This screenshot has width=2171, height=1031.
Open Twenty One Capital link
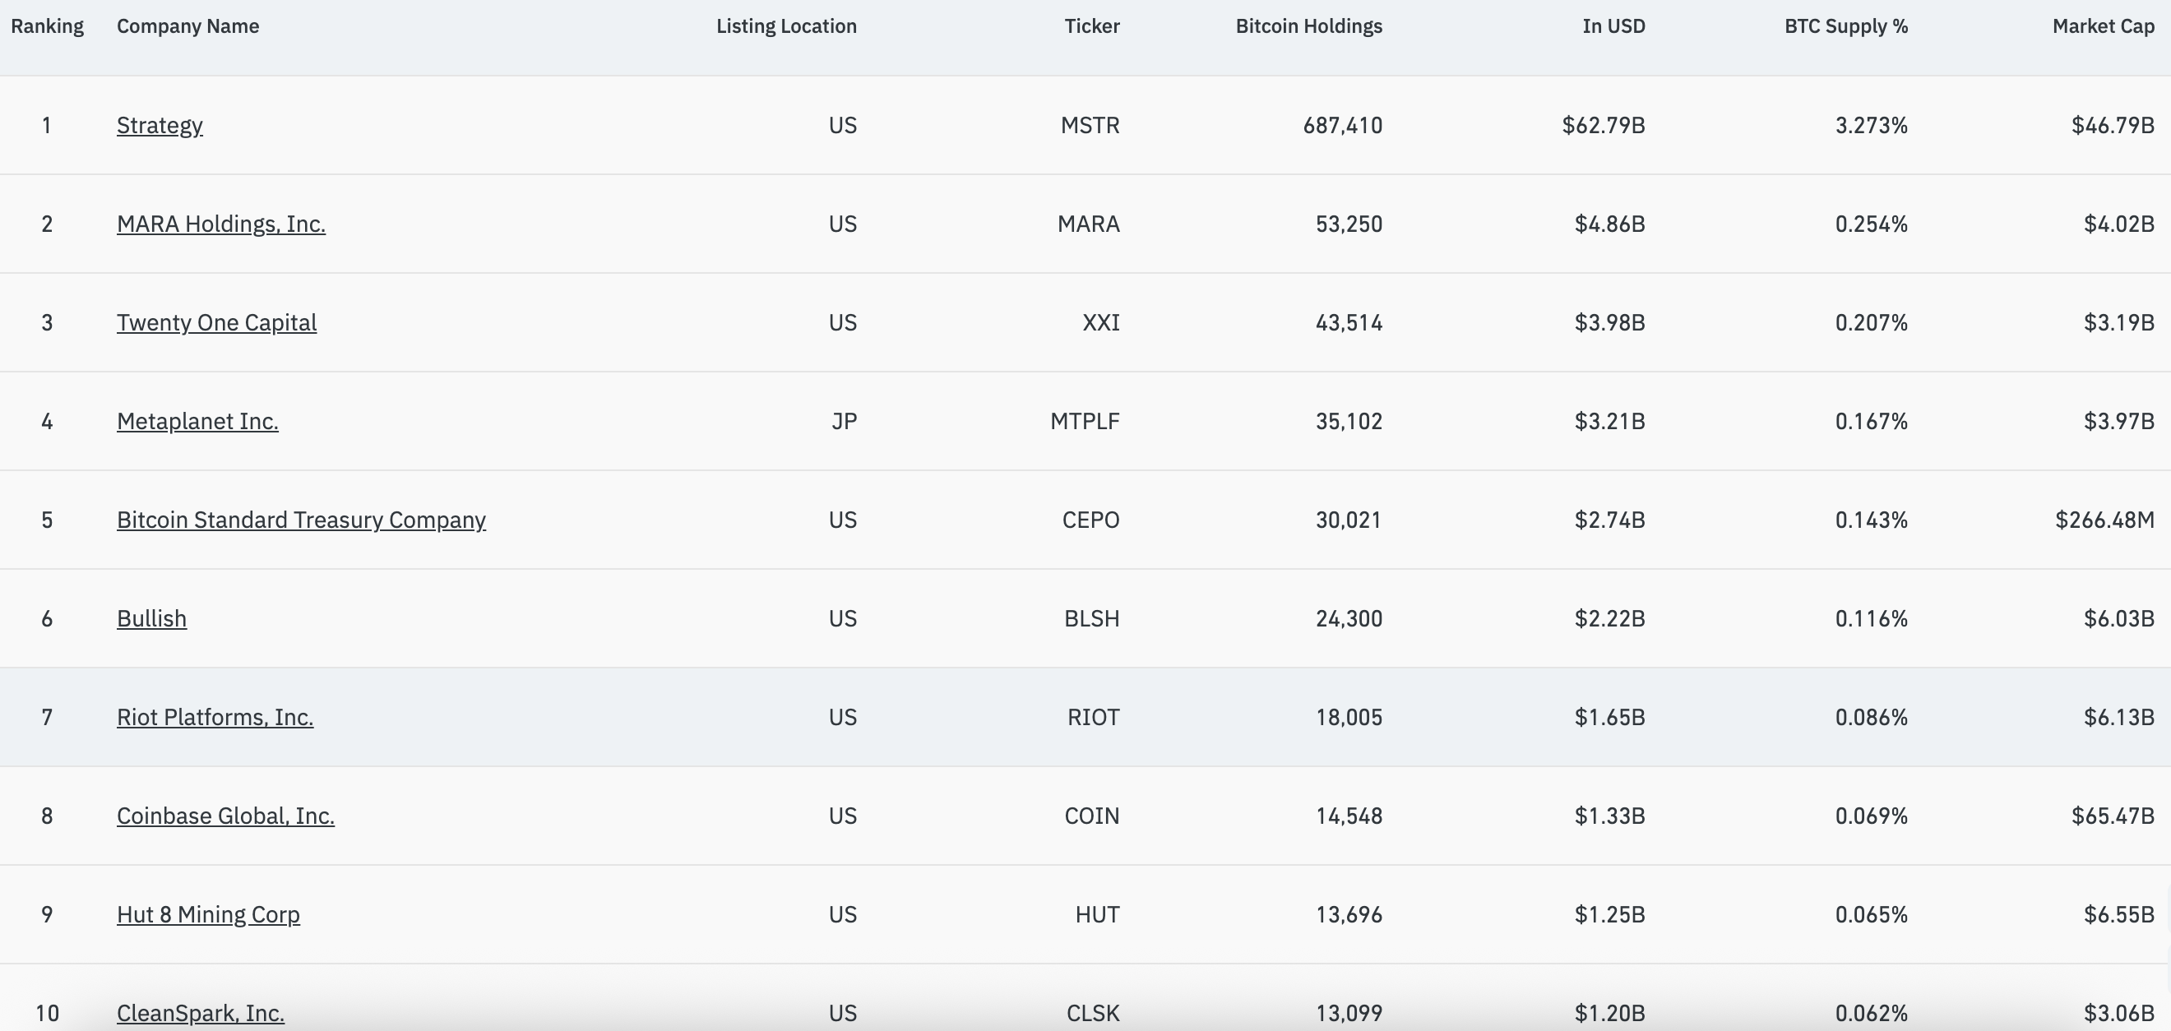(x=216, y=322)
